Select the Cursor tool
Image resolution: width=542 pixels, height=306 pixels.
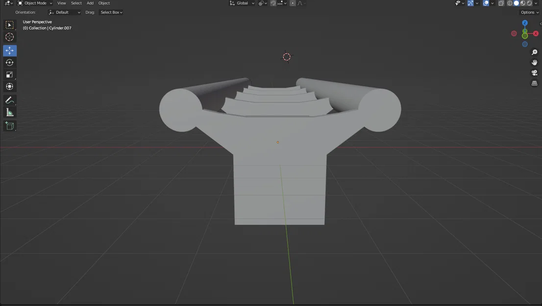9,37
